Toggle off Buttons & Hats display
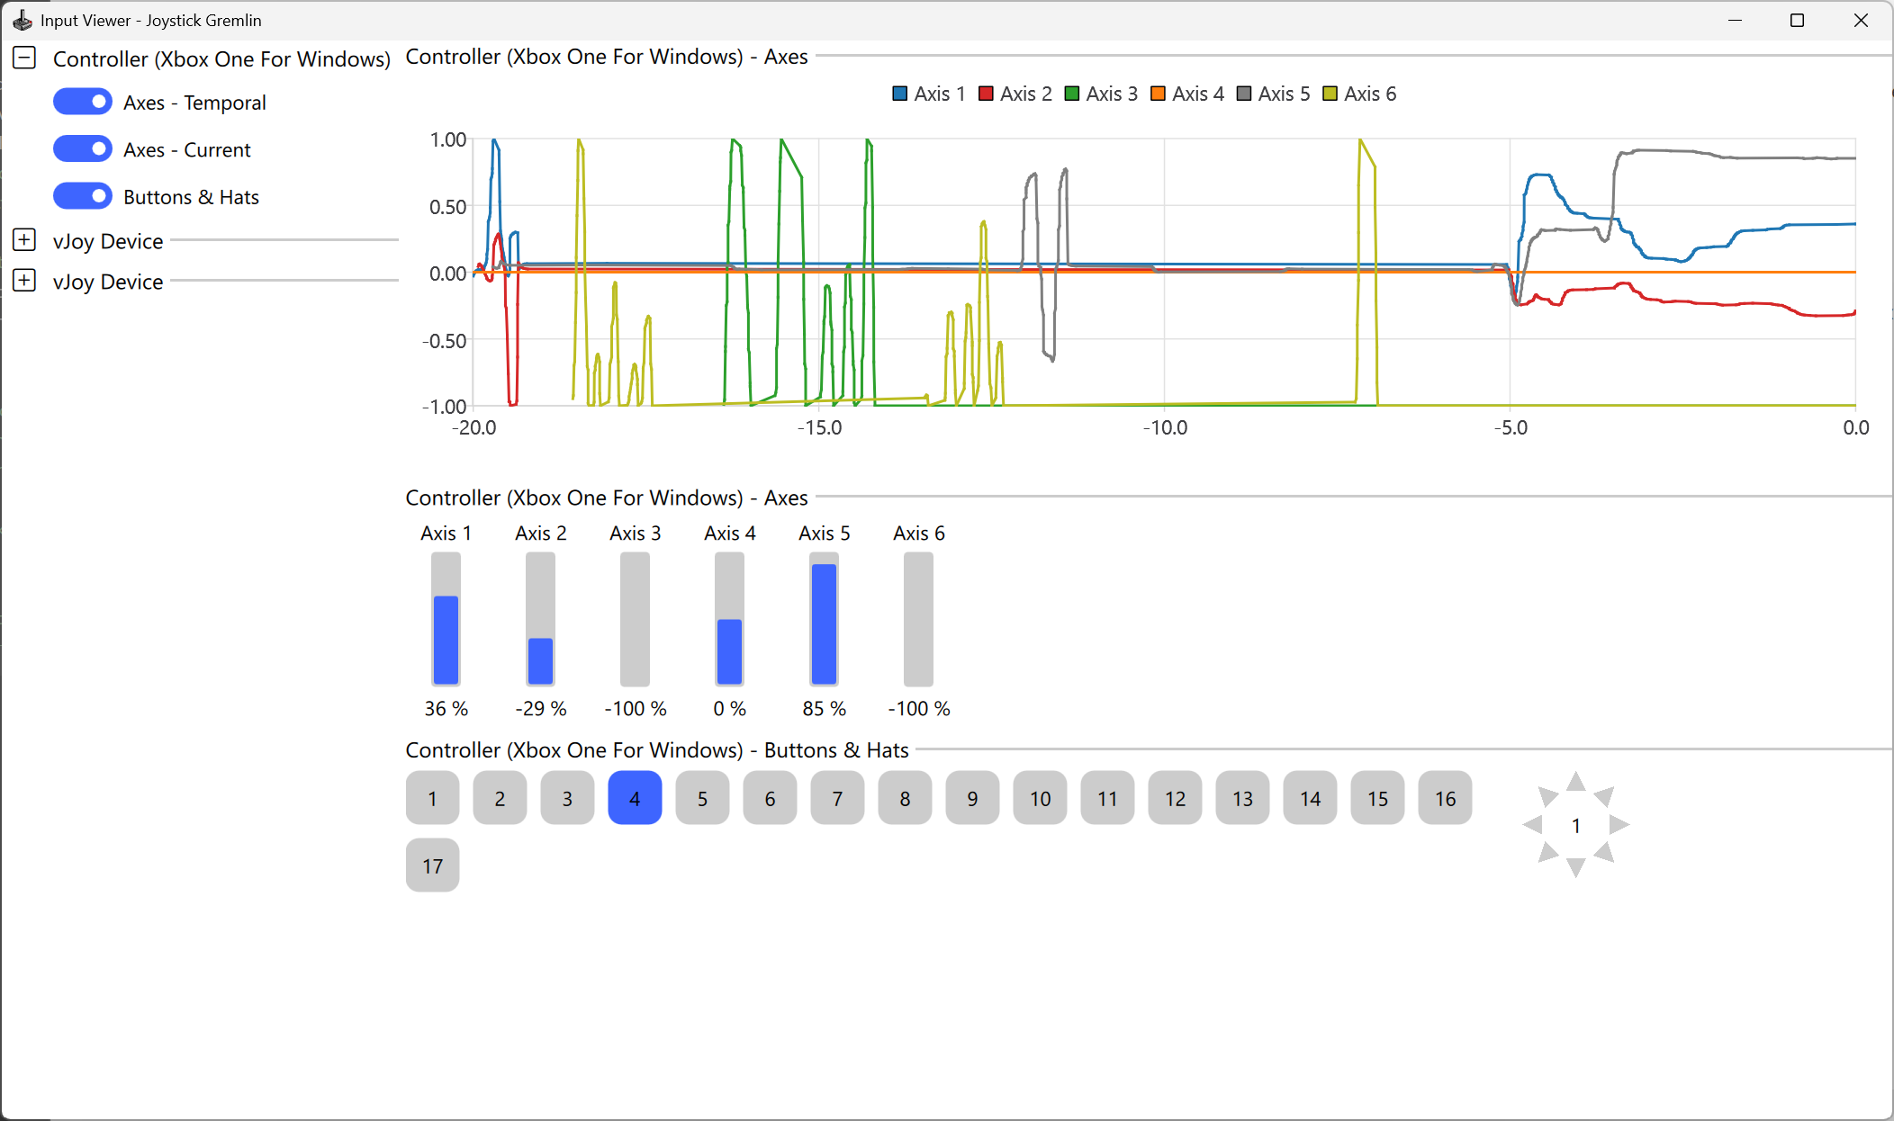This screenshot has height=1121, width=1894. (83, 196)
